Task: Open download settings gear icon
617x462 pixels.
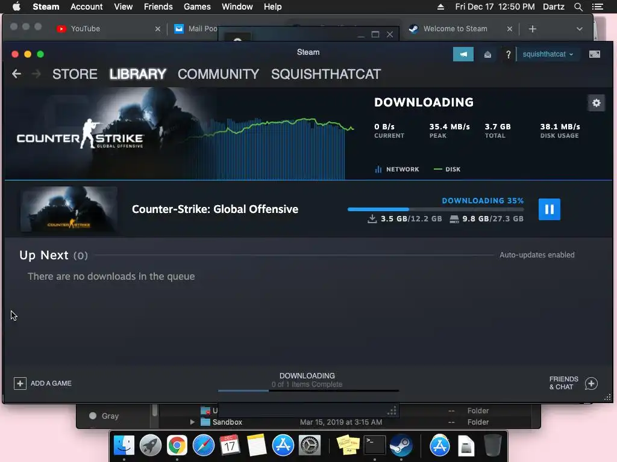Action: click(x=596, y=103)
